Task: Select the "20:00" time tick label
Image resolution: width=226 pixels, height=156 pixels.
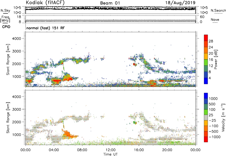Action: point(167,150)
